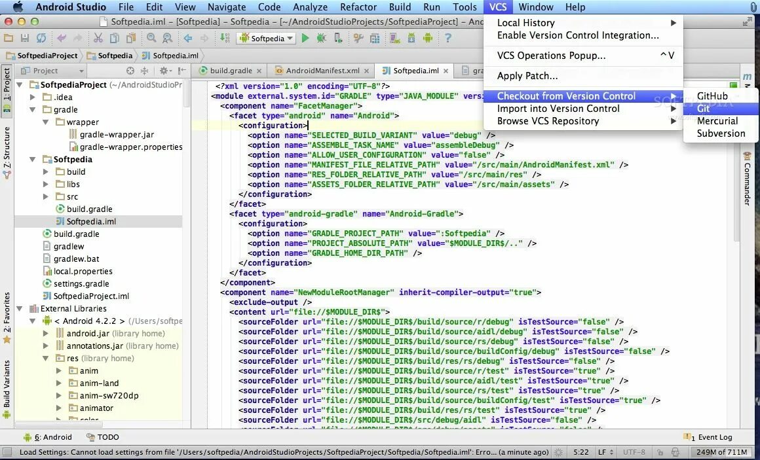Toggle the Commander tool window
The width and height of the screenshot is (760, 460).
coord(747,179)
